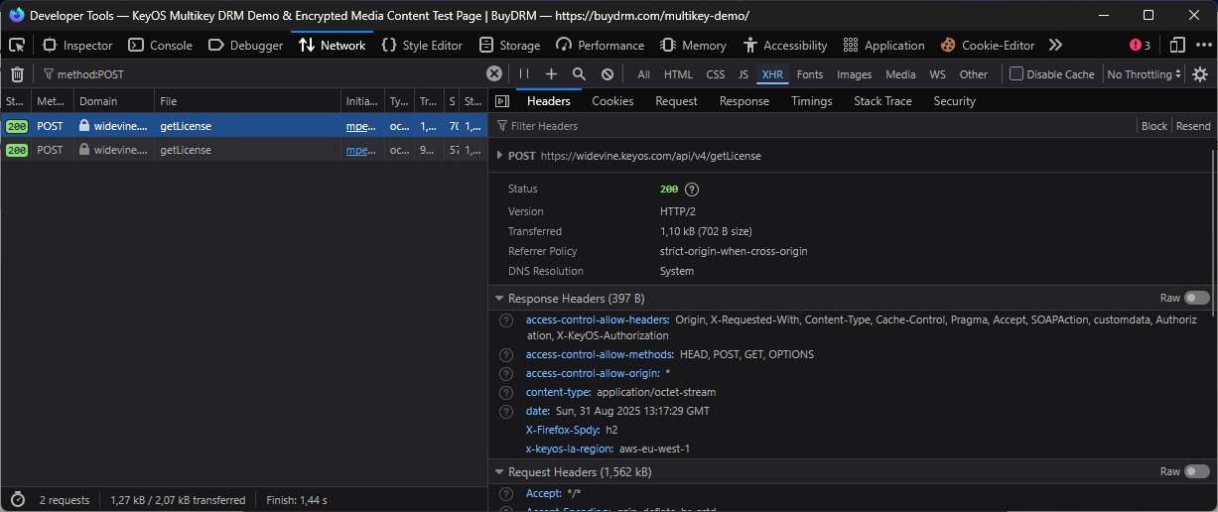Pause network recording
This screenshot has height=512, width=1218.
tap(524, 74)
